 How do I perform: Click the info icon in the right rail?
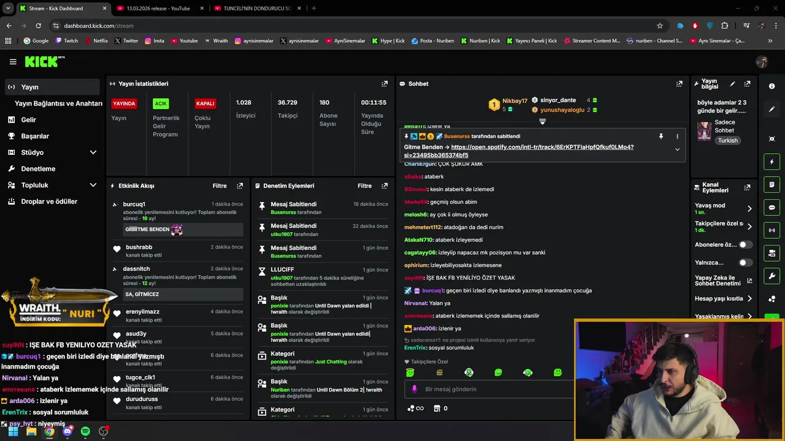pos(772,86)
